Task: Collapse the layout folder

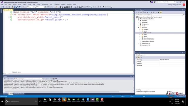Action: tap(140, 31)
